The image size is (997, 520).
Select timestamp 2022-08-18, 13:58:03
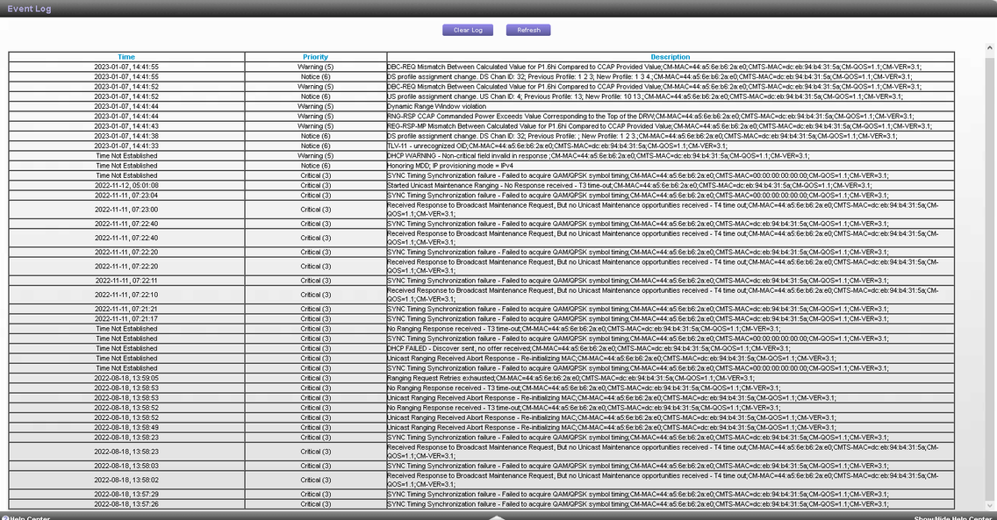point(126,466)
